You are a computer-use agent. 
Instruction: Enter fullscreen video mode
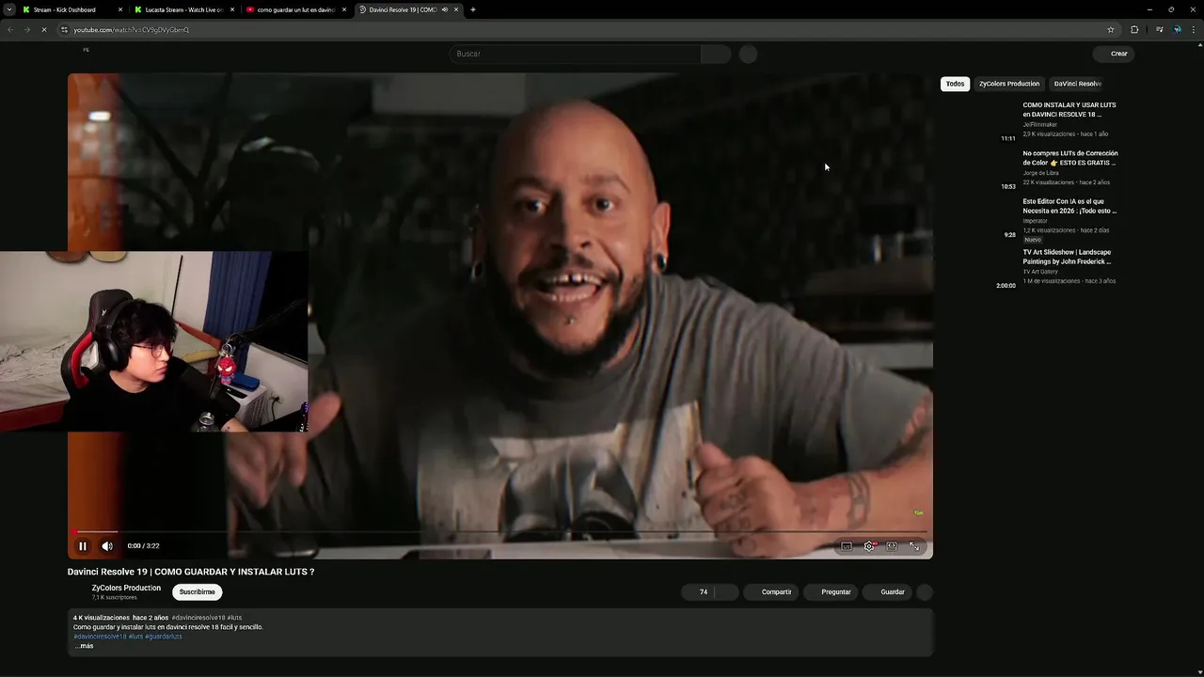(914, 546)
